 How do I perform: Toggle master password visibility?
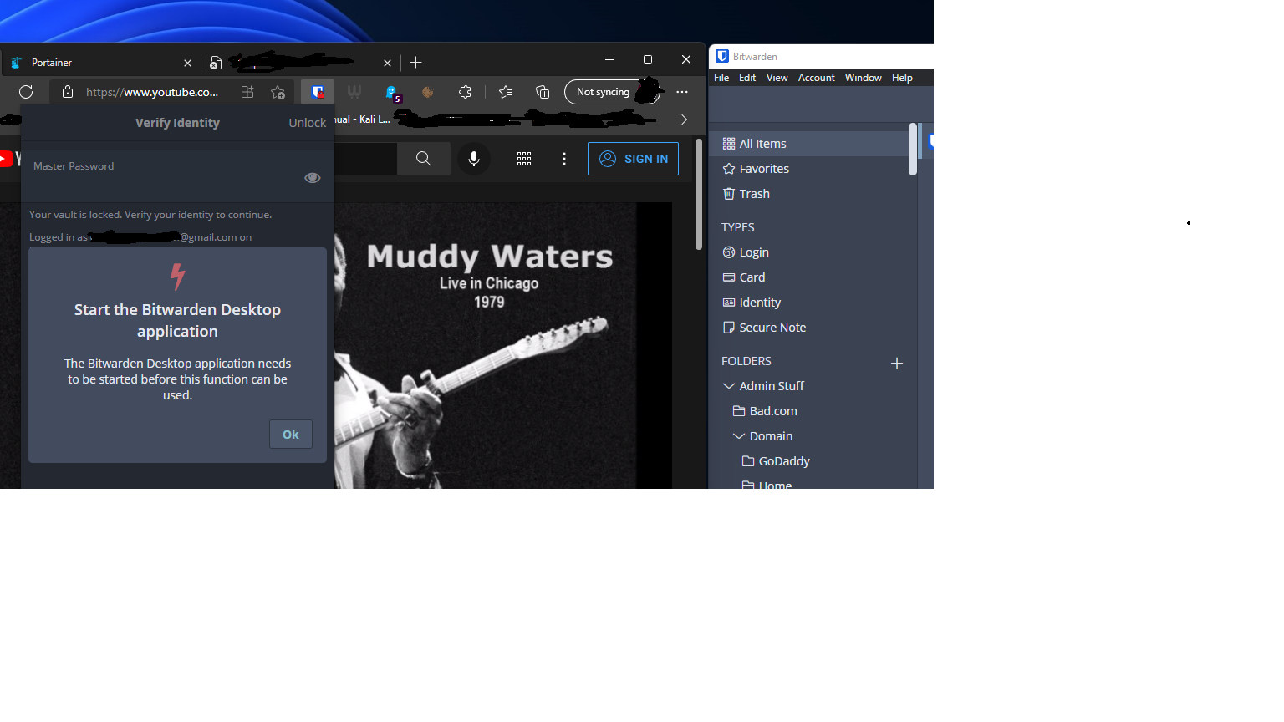click(312, 176)
